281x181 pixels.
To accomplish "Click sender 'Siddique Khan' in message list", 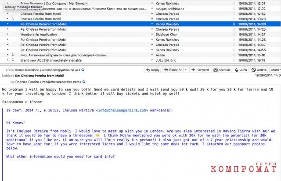I will (x=166, y=35).
